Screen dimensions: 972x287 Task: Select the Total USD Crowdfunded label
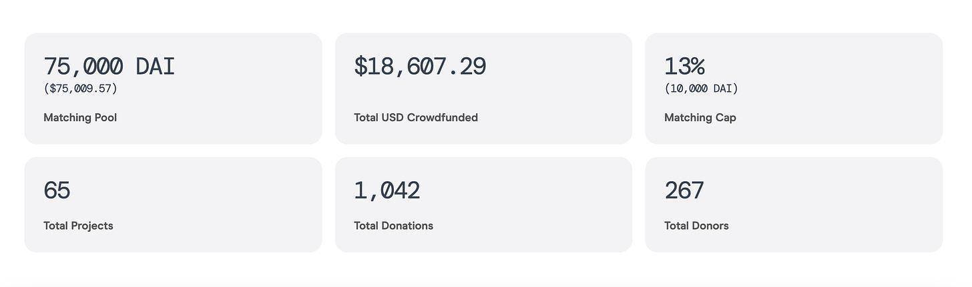pyautogui.click(x=416, y=118)
